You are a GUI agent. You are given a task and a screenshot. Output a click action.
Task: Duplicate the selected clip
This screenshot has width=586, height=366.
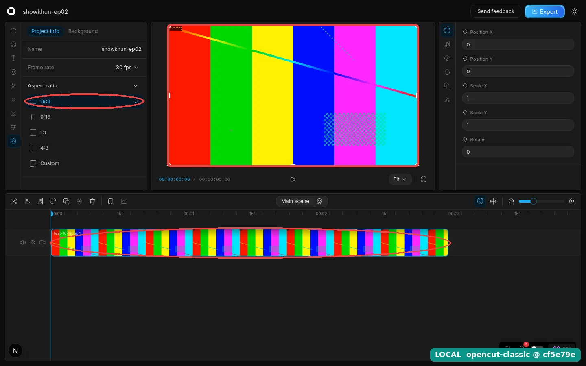pos(66,201)
